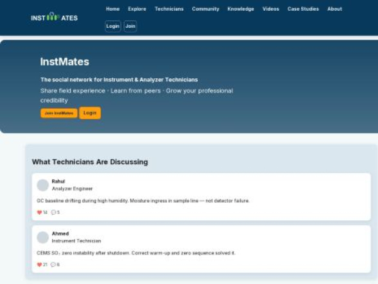Open the Knowledge nav item
This screenshot has width=378, height=284.
[x=241, y=9]
